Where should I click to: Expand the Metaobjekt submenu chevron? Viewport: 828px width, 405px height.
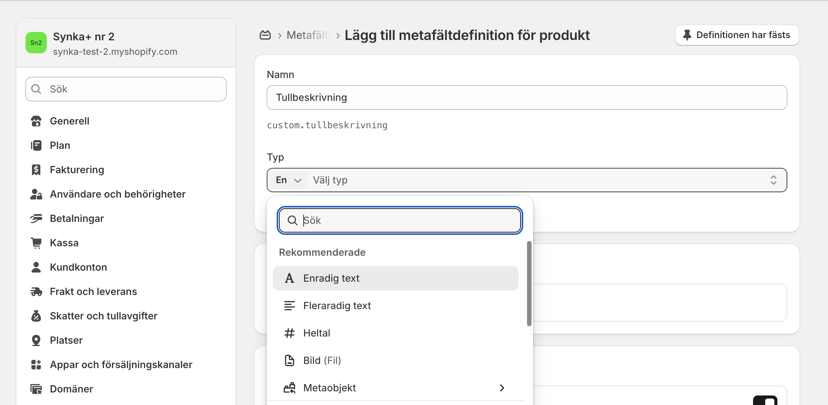point(502,388)
